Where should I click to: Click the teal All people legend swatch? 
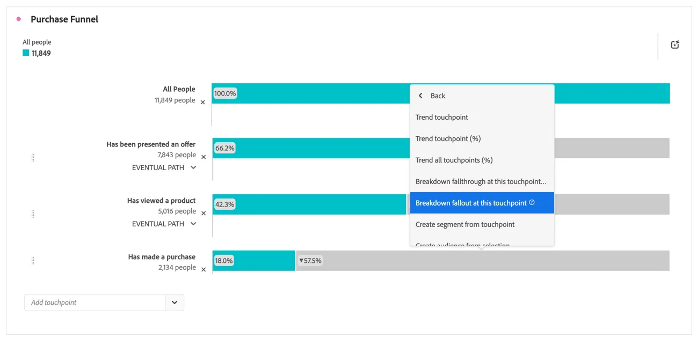pos(26,53)
